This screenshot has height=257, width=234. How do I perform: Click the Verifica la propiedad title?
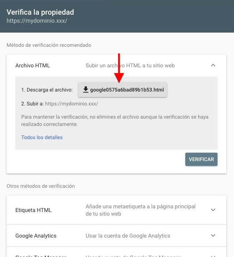click(40, 12)
